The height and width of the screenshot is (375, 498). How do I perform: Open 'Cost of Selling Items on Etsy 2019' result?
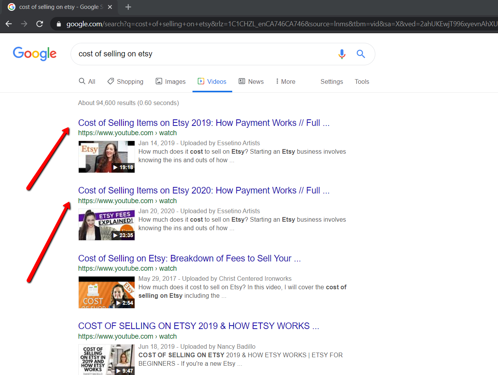click(204, 123)
